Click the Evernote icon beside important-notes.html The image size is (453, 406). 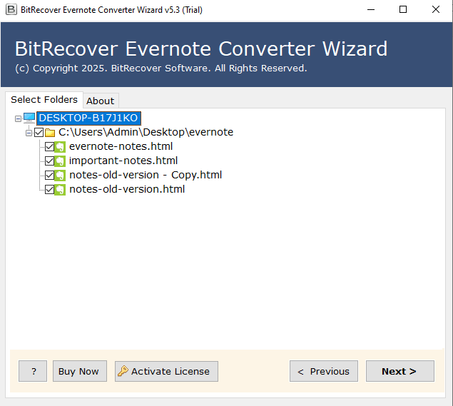[61, 161]
